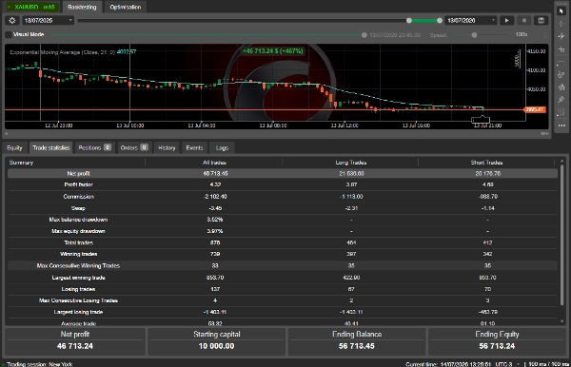Select the Commission row label

[x=78, y=197]
